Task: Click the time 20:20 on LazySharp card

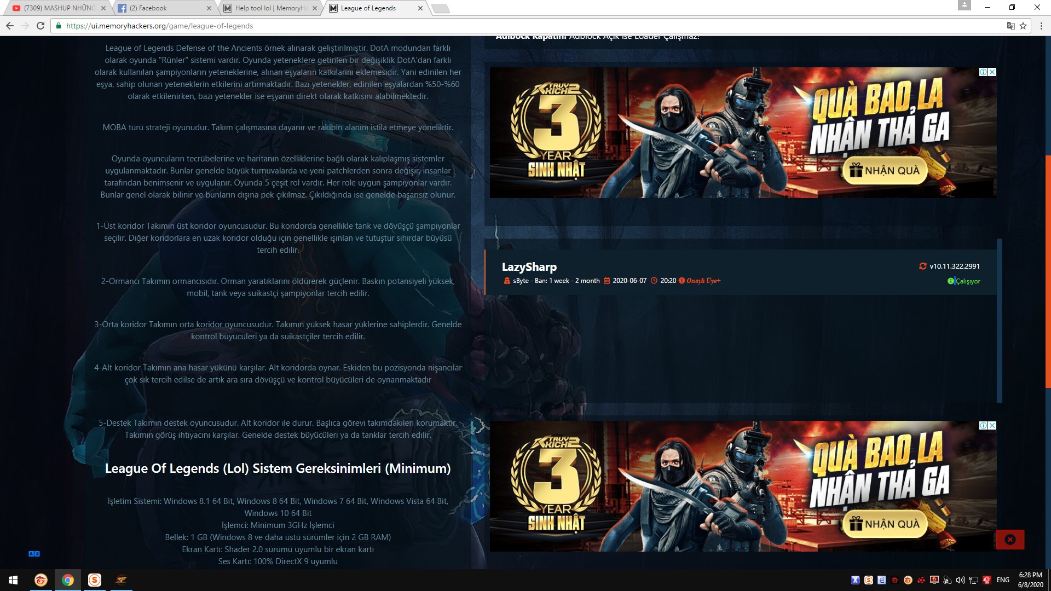Action: [668, 281]
